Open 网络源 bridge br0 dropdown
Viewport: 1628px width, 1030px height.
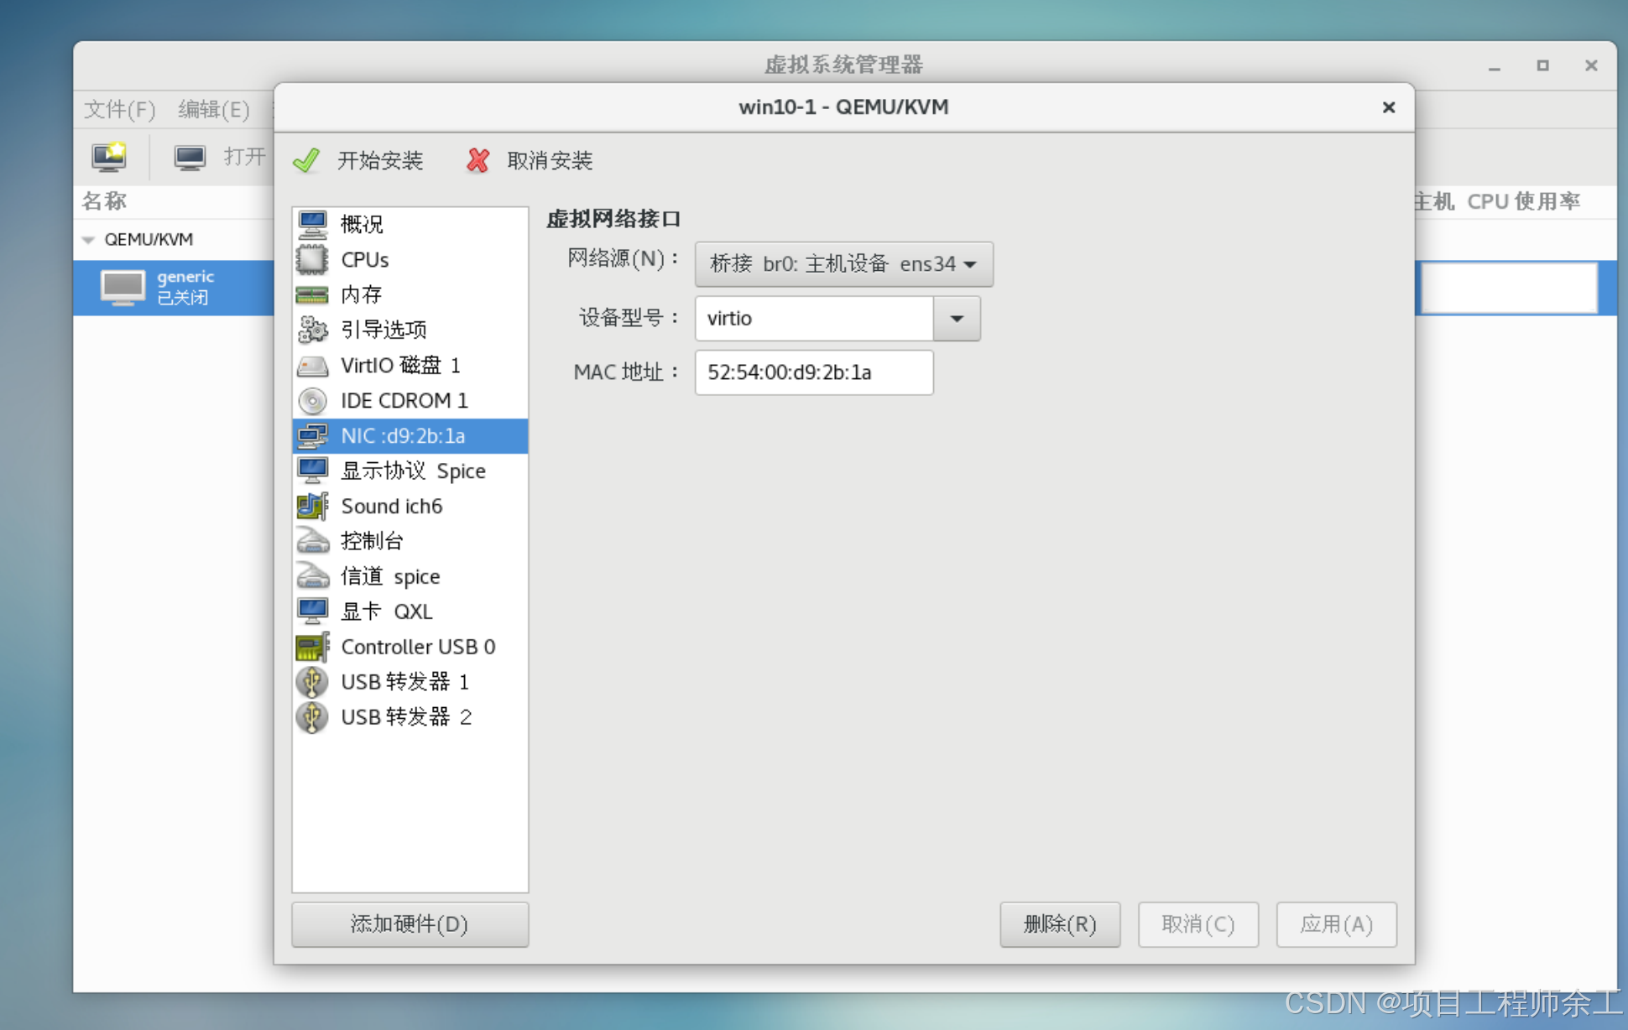pyautogui.click(x=843, y=264)
